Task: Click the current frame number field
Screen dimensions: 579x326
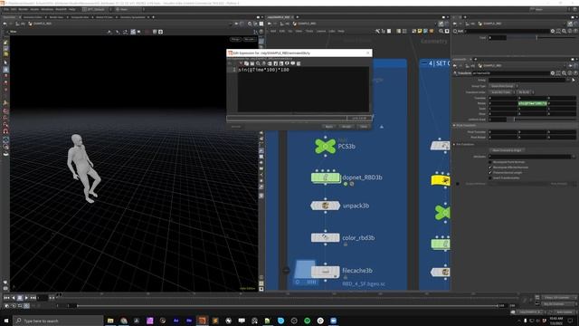Action: (x=43, y=298)
